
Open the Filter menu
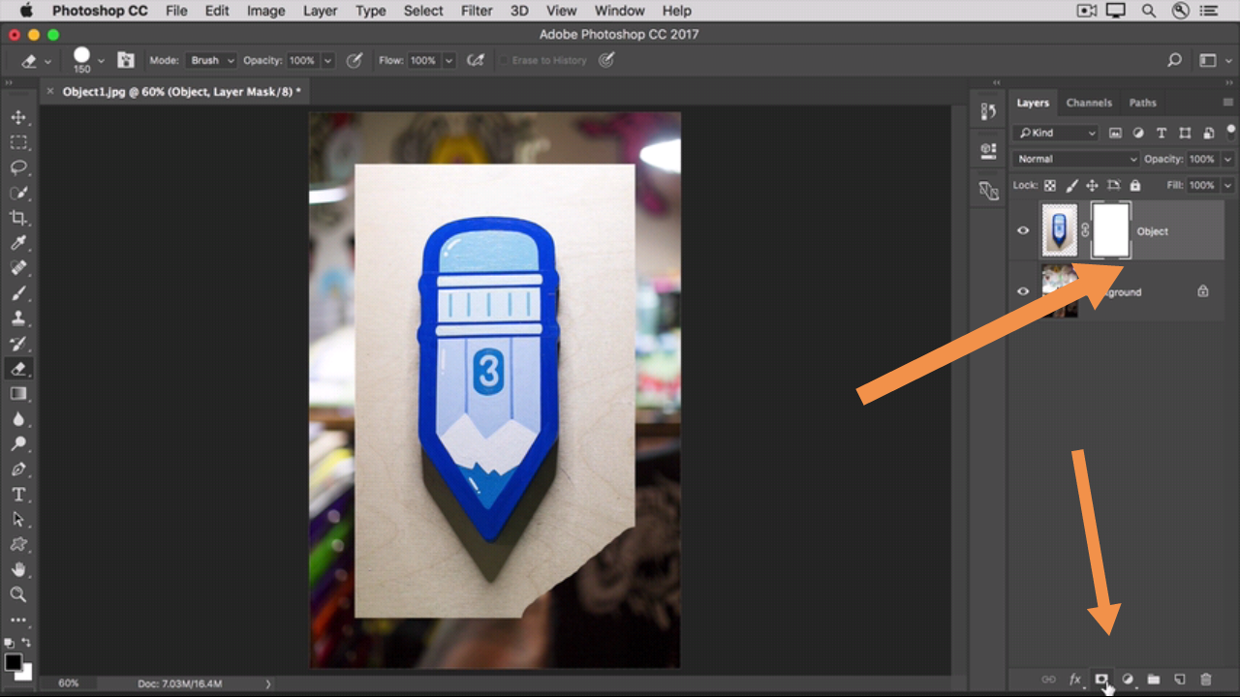click(x=477, y=11)
